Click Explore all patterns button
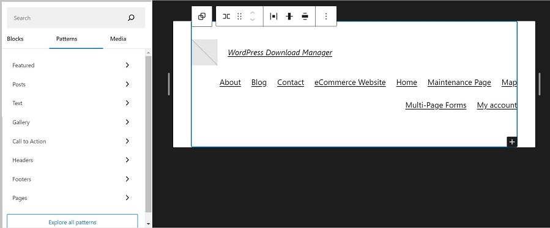The width and height of the screenshot is (550, 228). 72,221
